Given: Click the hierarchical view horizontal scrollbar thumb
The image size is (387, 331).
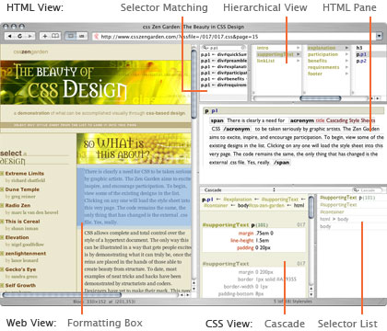Looking at the screenshot, I should coord(321,98).
